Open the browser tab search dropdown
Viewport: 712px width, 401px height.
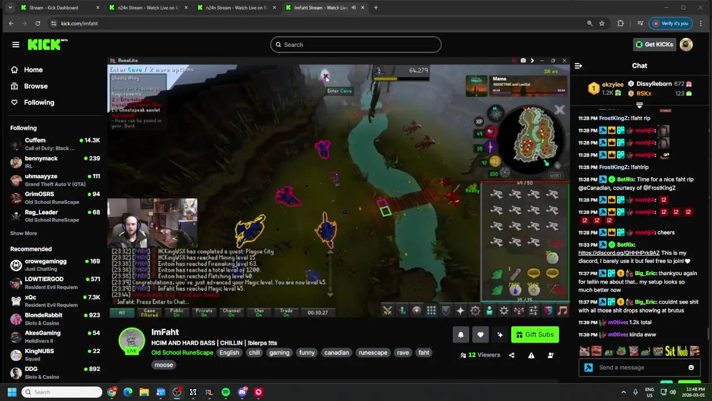(x=10, y=8)
